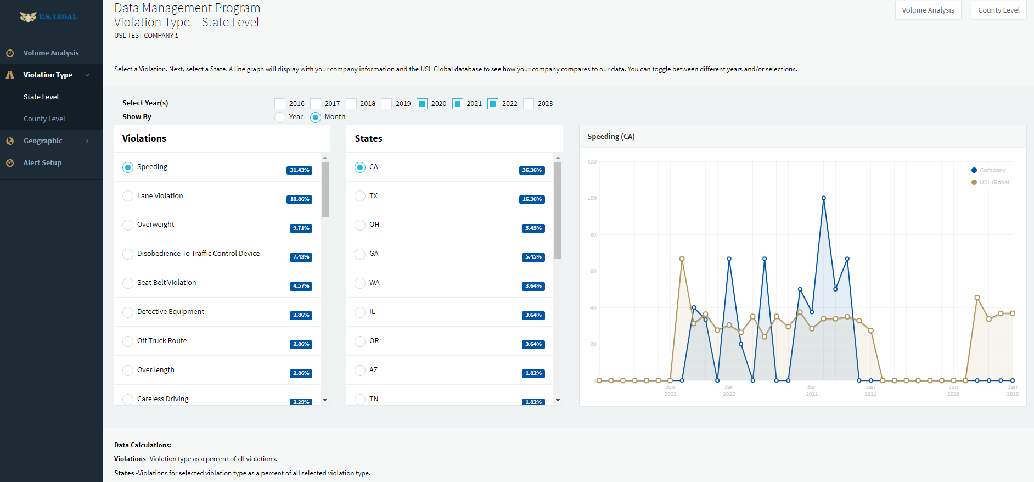This screenshot has height=482, width=1034.
Task: Select the Off Truck Route radio
Action: pos(128,341)
